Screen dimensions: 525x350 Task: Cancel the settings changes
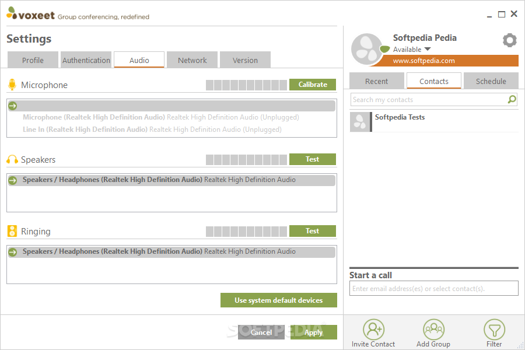[261, 332]
